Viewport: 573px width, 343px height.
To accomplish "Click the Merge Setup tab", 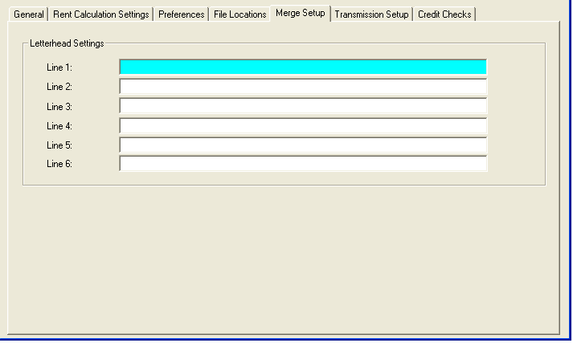I will [300, 13].
